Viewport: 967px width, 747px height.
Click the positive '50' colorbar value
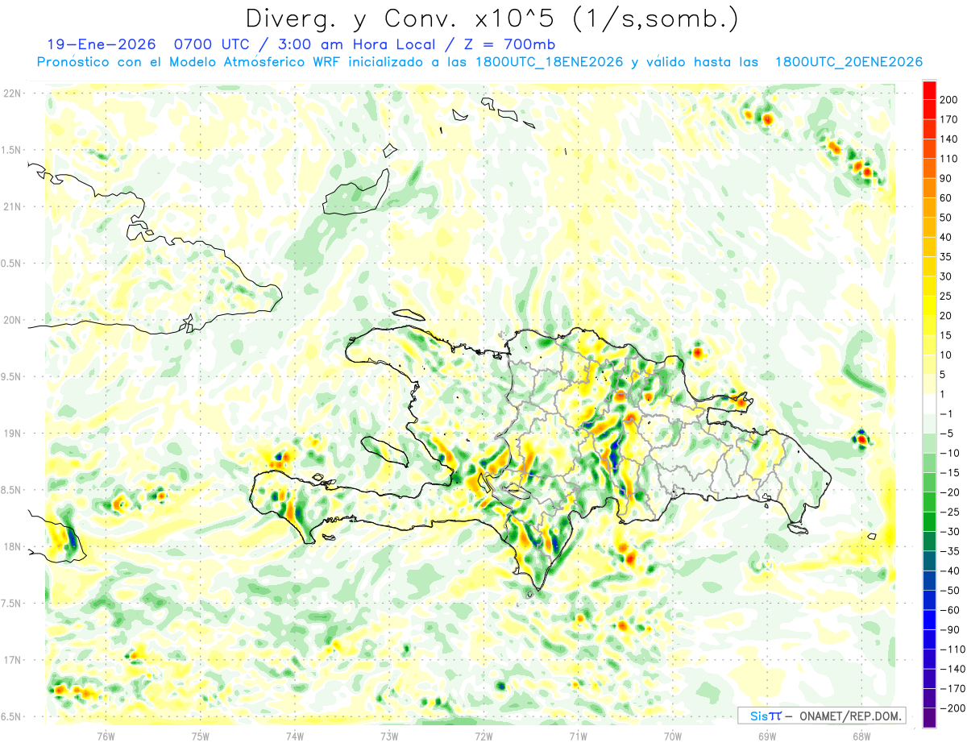tap(947, 218)
